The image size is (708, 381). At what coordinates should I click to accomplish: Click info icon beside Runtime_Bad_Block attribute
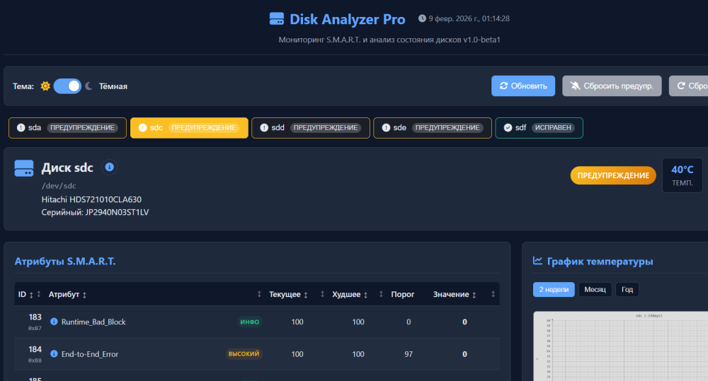(x=54, y=322)
